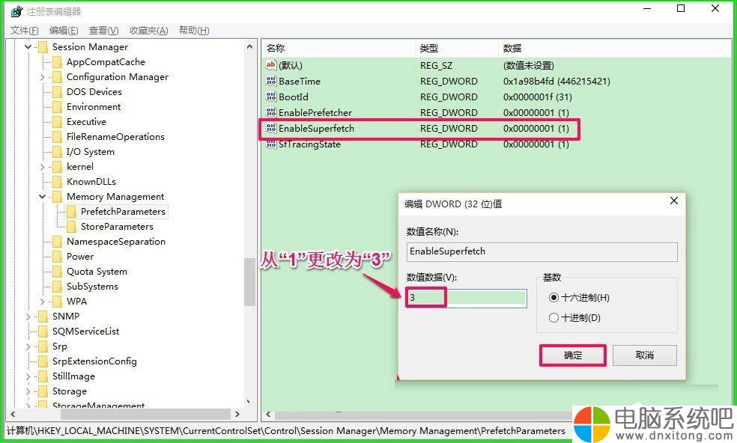
Task: Close the 编辑 DWORD dialog with X
Action: (673, 201)
